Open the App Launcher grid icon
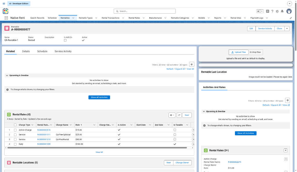The width and height of the screenshot is (297, 172). 6,18
